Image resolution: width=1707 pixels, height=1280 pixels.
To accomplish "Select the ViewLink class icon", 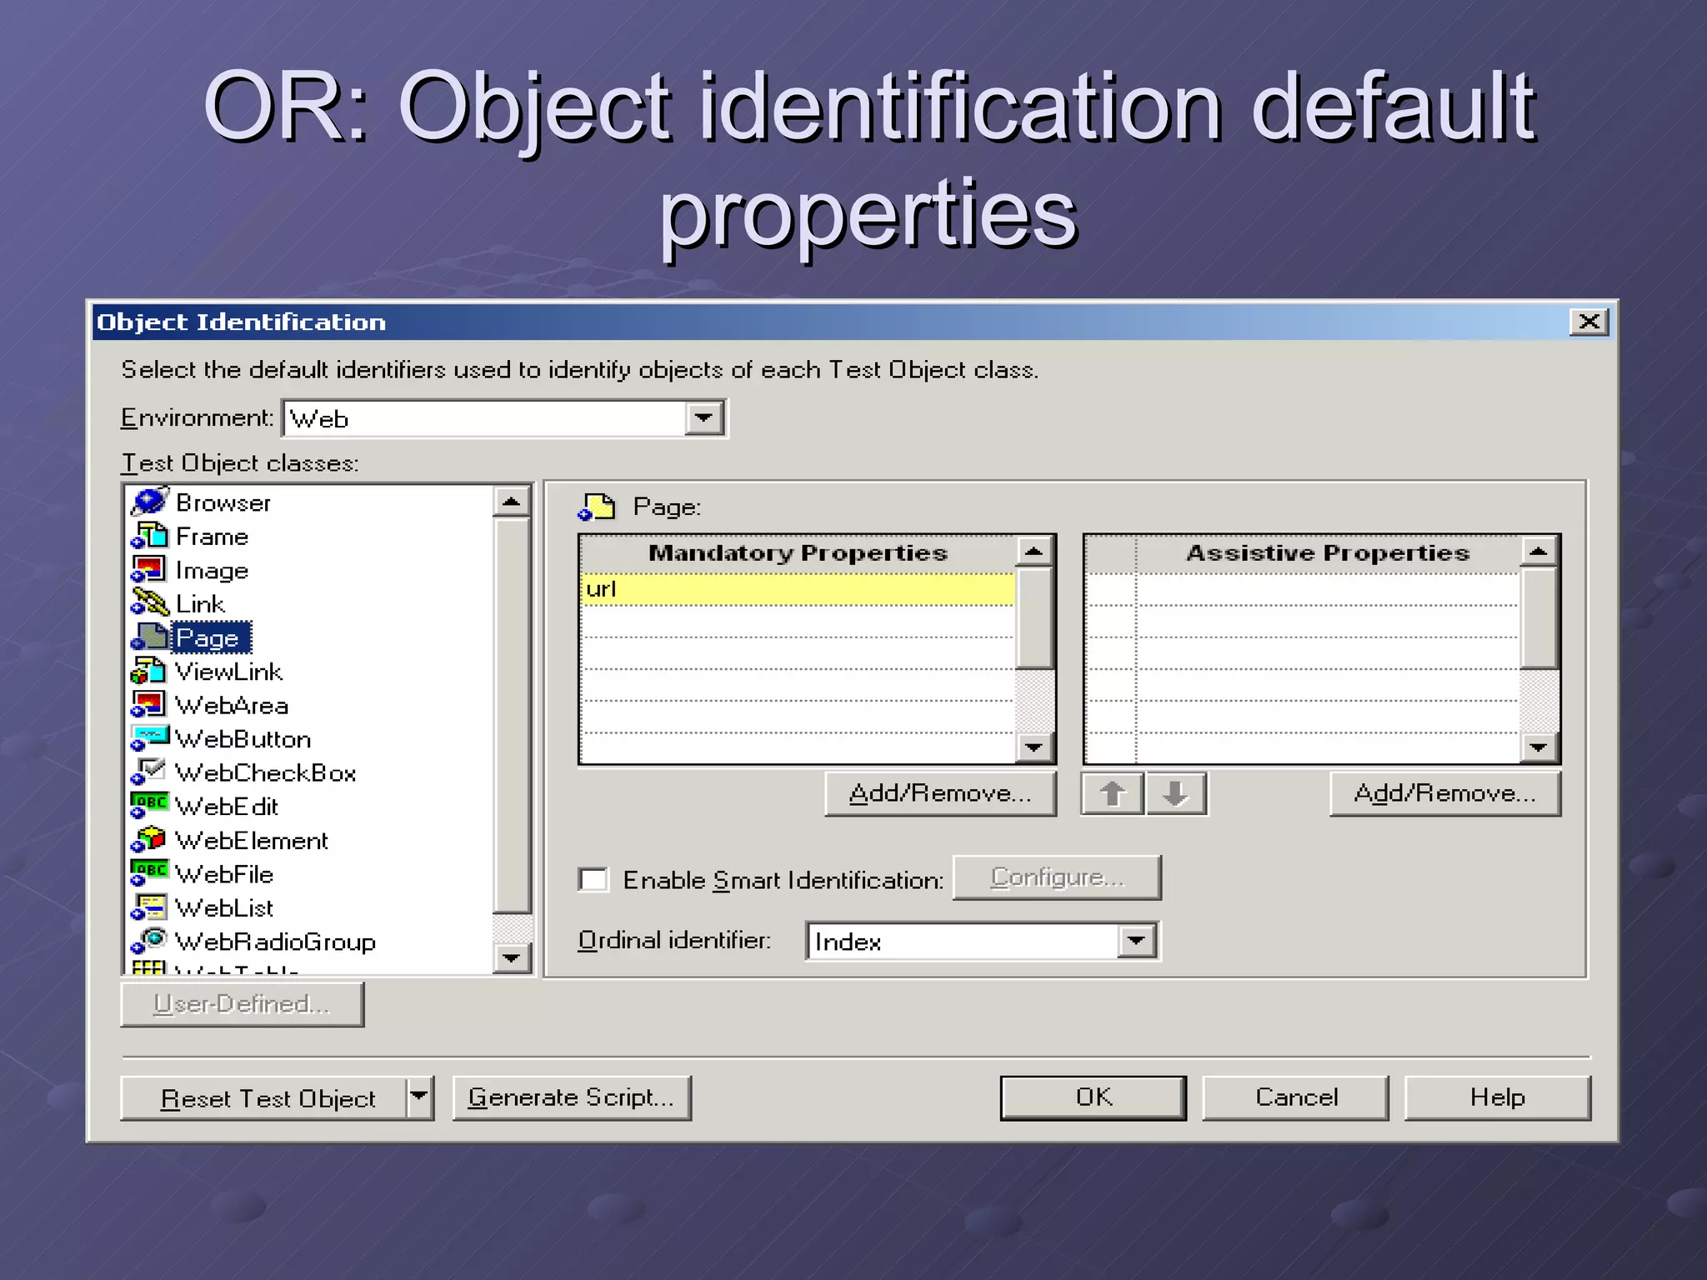I will [150, 671].
